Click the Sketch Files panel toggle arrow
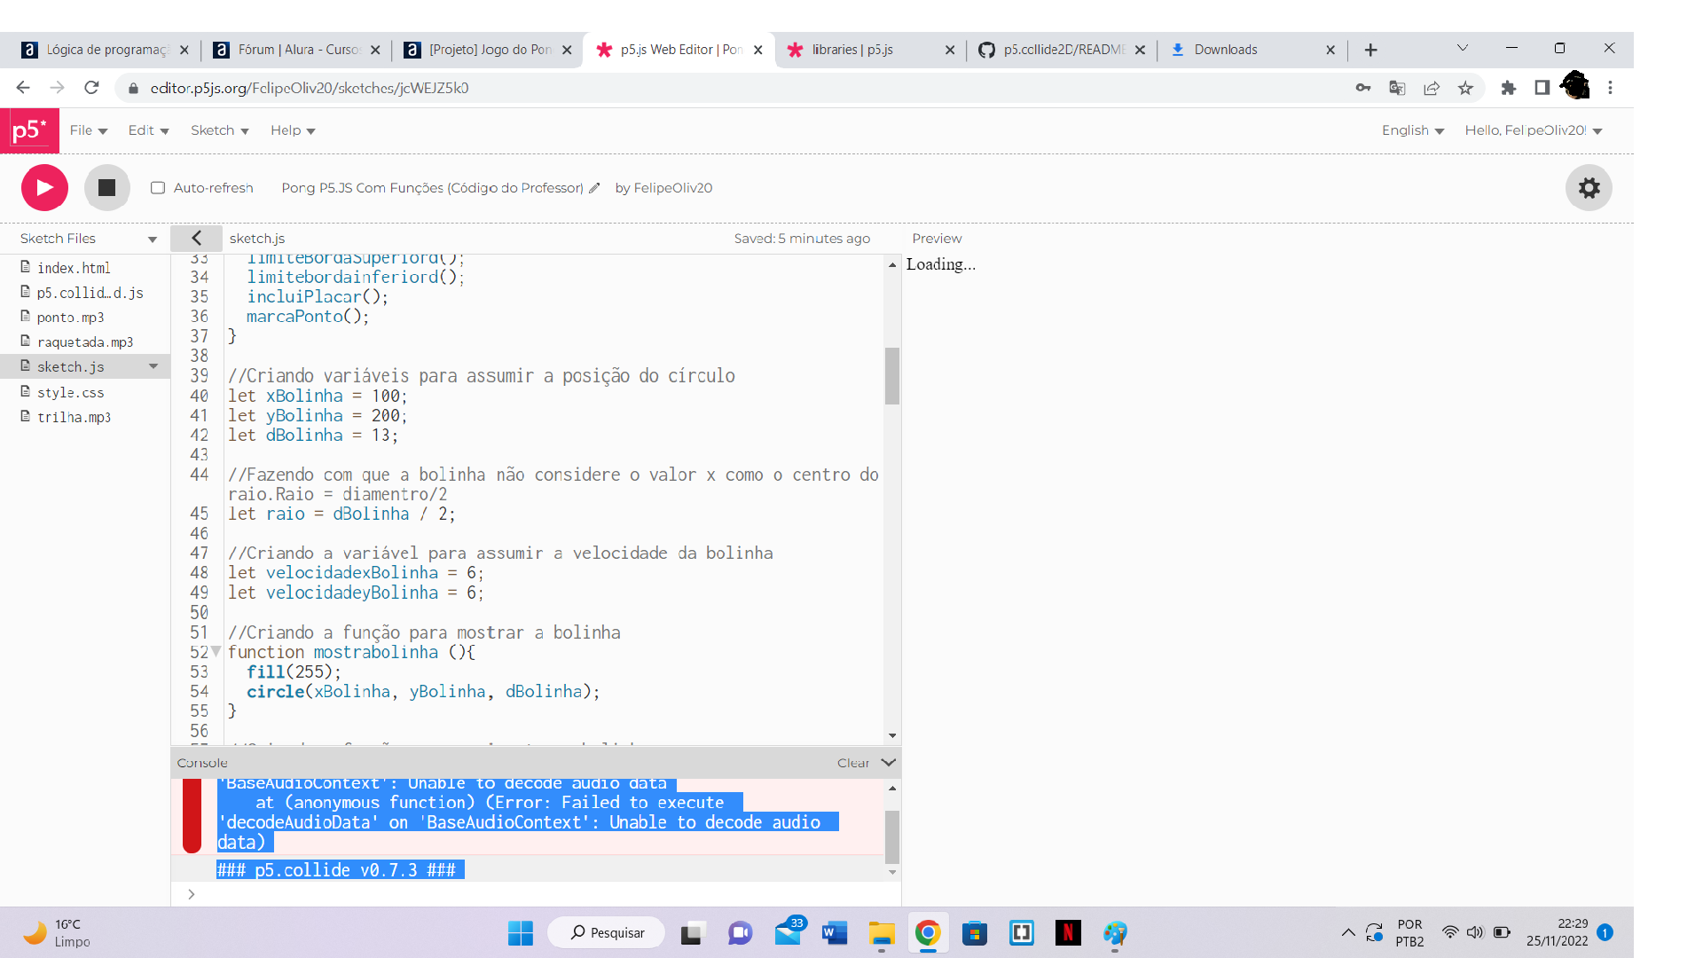Image resolution: width=1703 pixels, height=958 pixels. tap(195, 239)
